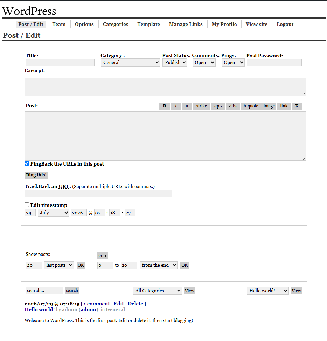Open the admin author link in parentheses

coord(88,309)
